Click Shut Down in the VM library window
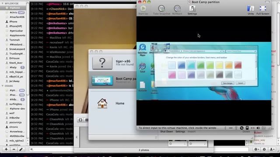The image size is (280, 157). pyautogui.click(x=166, y=132)
